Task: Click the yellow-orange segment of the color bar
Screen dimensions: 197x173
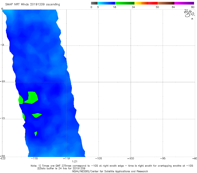Action: click(141, 3)
